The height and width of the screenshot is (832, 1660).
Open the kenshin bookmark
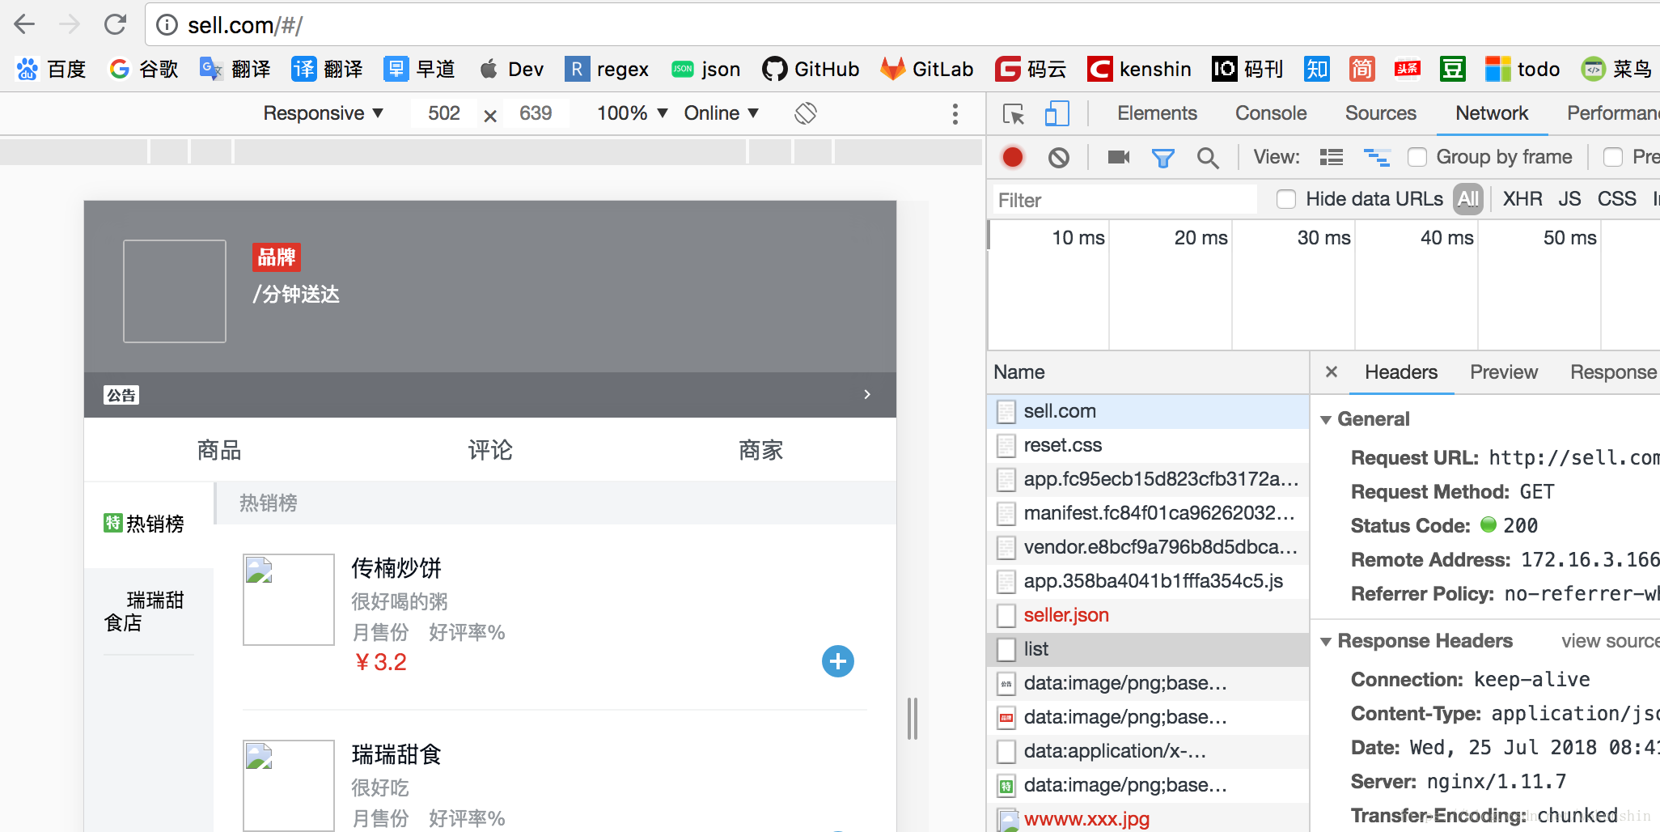coord(1139,69)
